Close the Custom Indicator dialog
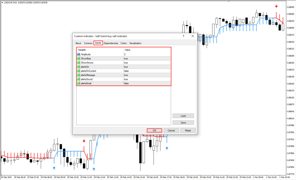The image size is (296, 180). tap(193, 36)
